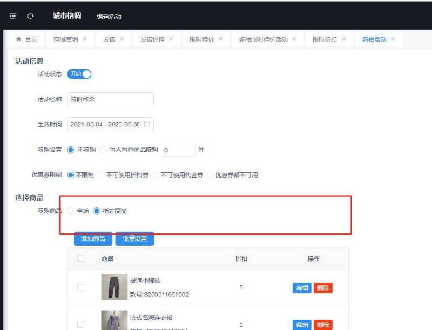The image size is (432, 330).
Task: Open the 生效时间 date range field
Action: point(105,124)
